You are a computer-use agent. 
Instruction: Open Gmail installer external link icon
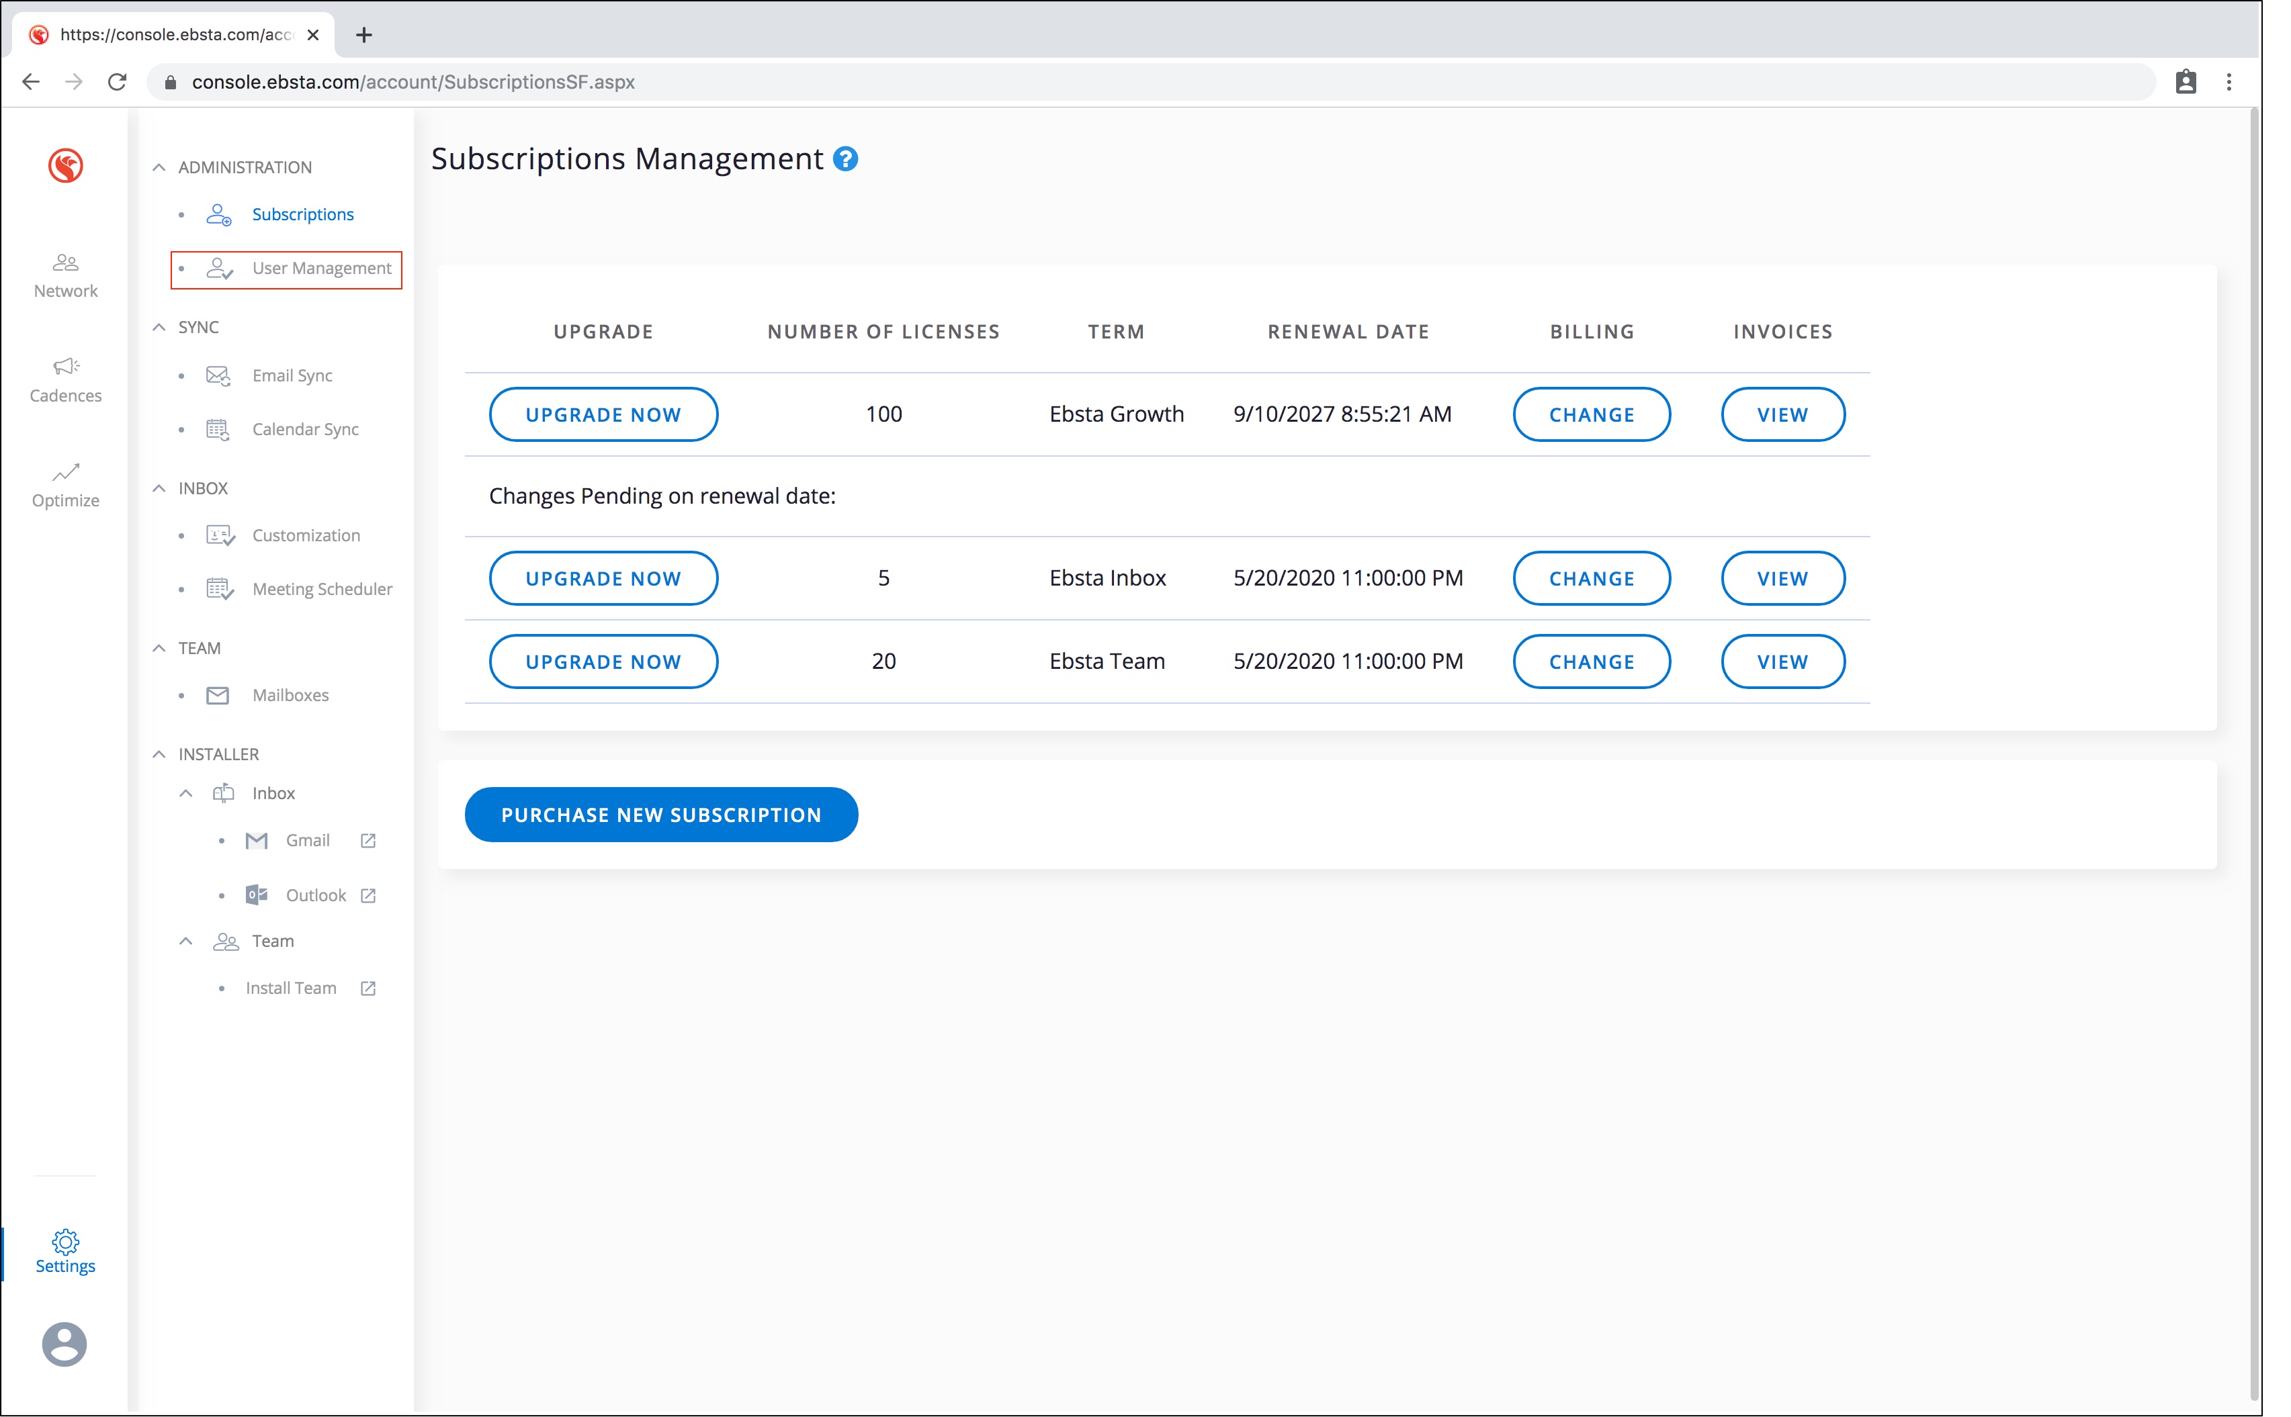[x=368, y=841]
